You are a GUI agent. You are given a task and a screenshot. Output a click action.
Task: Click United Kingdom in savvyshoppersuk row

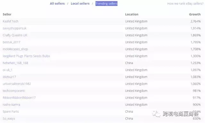click(136, 28)
